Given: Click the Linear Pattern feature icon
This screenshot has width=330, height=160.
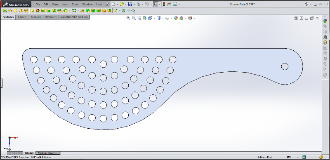Looking at the screenshot, I should coord(74,11).
